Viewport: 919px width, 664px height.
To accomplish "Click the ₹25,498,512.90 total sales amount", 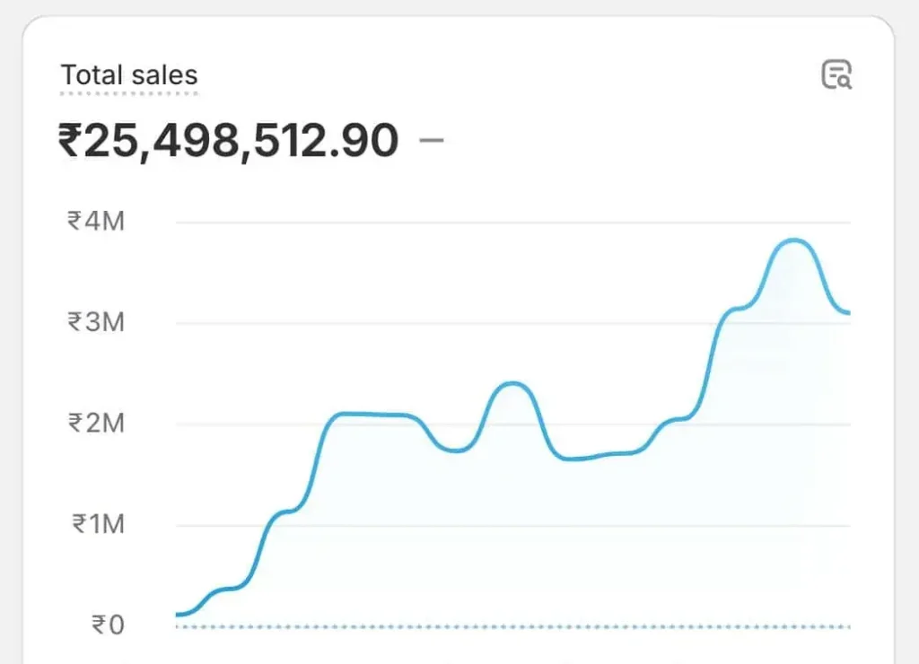I will point(228,141).
